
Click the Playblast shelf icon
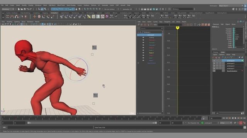click(7, 16)
